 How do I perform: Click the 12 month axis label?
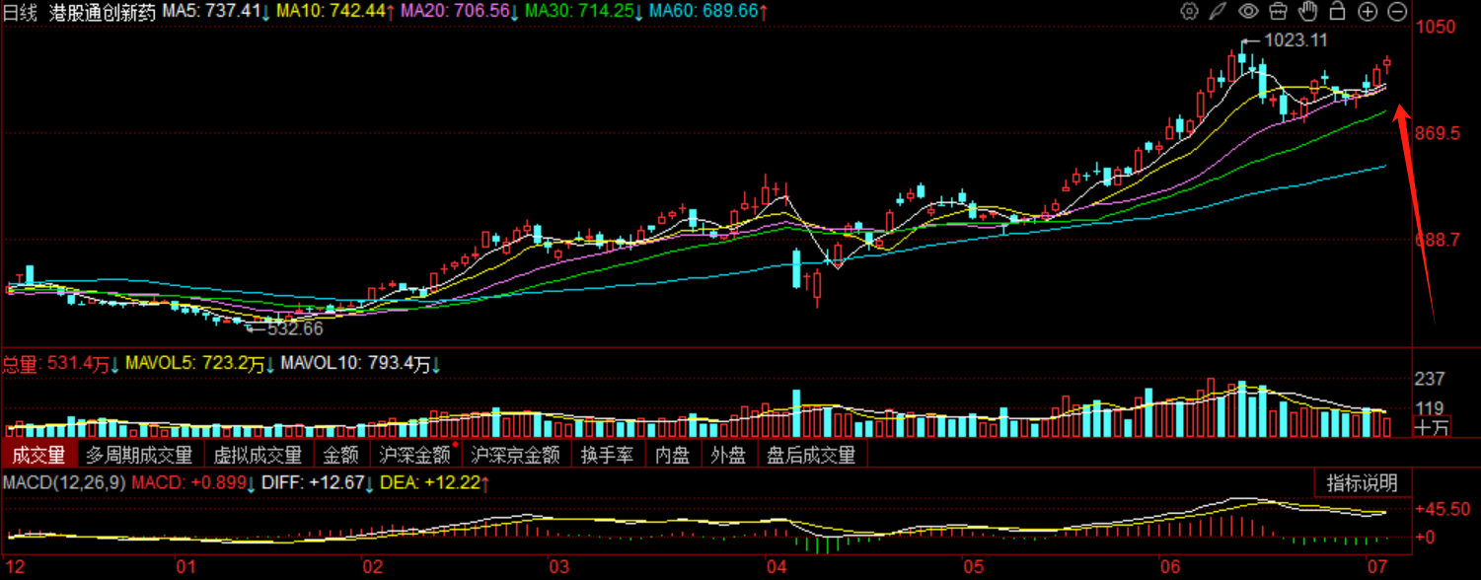click(x=14, y=567)
